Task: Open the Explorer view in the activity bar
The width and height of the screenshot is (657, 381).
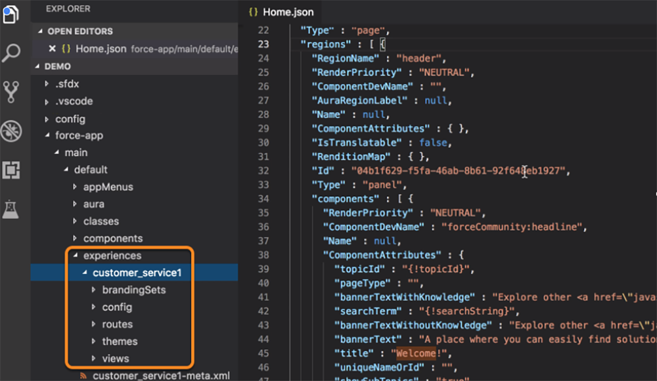Action: coord(11,14)
